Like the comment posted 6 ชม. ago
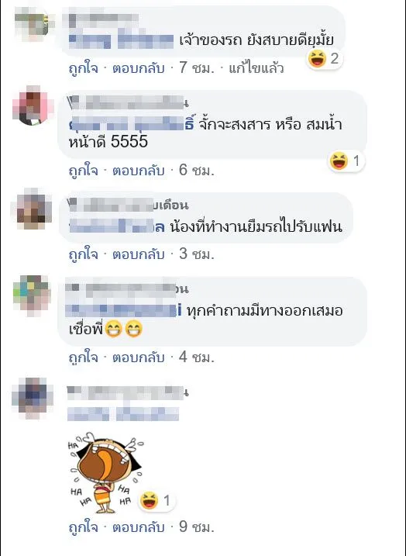This screenshot has width=406, height=556. (x=83, y=171)
